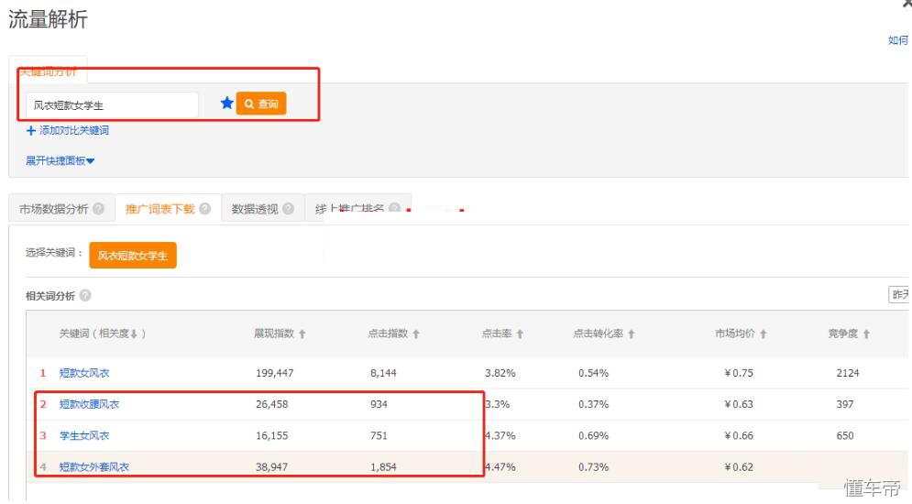Viewport: 912px width, 504px height.
Task: Click the 0.73% 点击转化率 cell
Action: pos(593,466)
